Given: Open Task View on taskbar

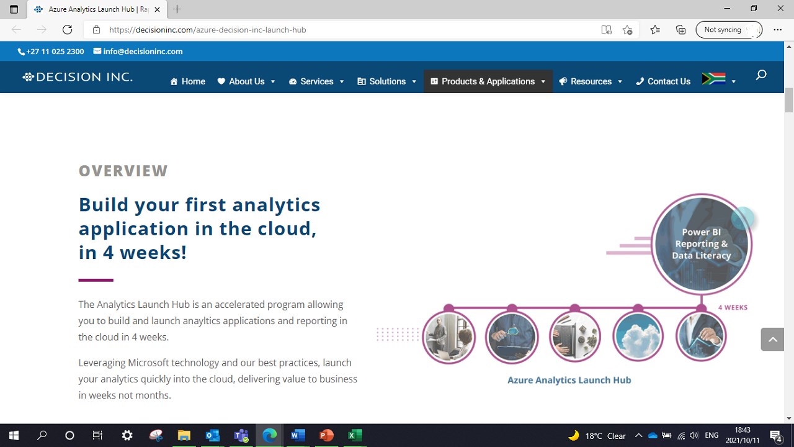Looking at the screenshot, I should [x=97, y=435].
